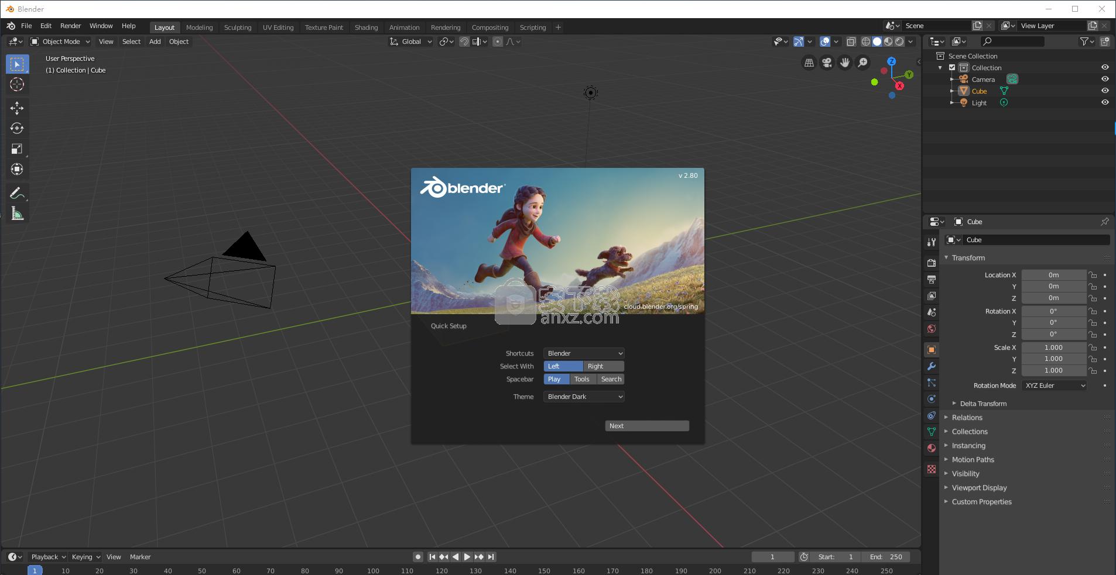
Task: Select wireframe viewport shading icon
Action: pyautogui.click(x=866, y=42)
